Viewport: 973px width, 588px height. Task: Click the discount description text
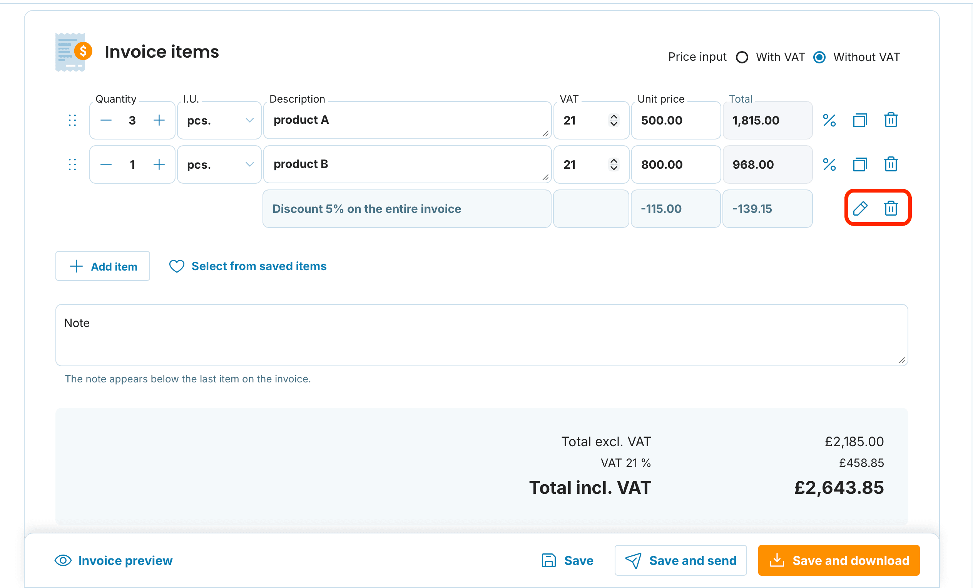[x=367, y=209]
